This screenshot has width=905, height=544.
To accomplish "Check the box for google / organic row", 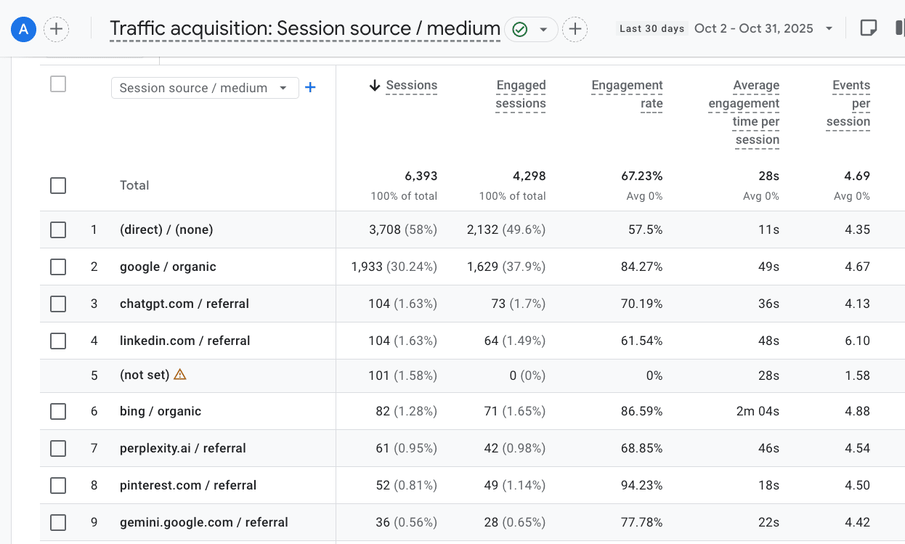I will [x=58, y=267].
